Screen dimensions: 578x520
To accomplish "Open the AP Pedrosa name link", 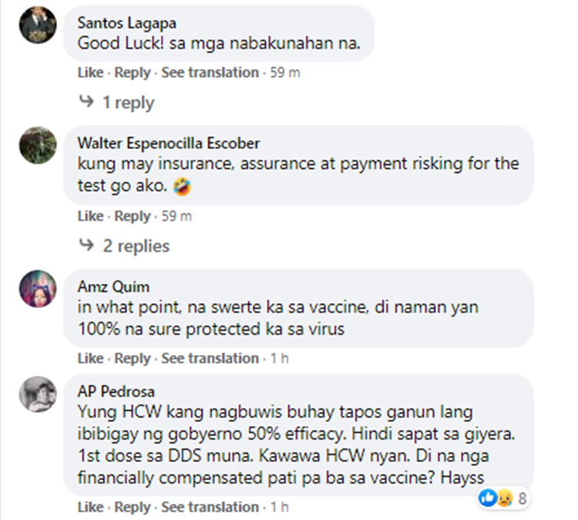I will tap(116, 392).
